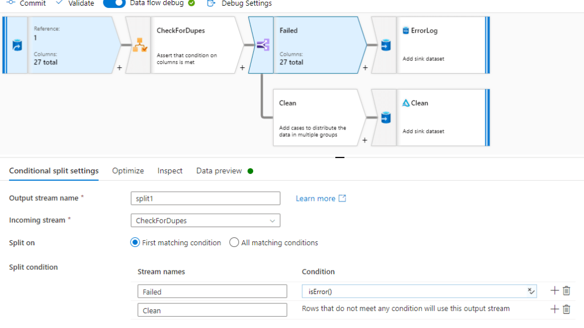Click the conditional split icon on Failed node
The height and width of the screenshot is (328, 584).
coord(262,45)
